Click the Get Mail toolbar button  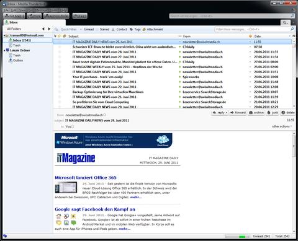14,15
